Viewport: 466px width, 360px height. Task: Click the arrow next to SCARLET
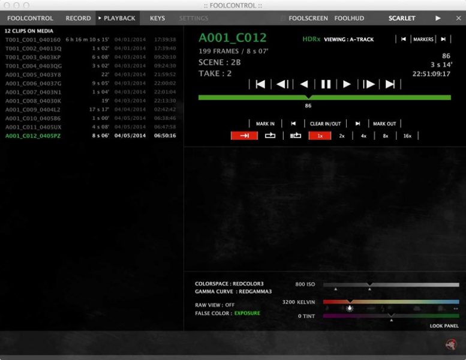[438, 18]
